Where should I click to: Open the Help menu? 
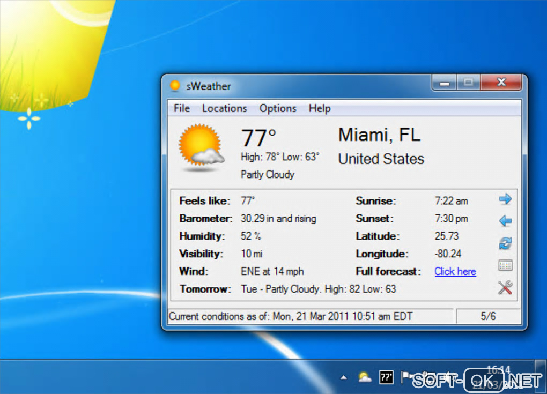[x=320, y=108]
